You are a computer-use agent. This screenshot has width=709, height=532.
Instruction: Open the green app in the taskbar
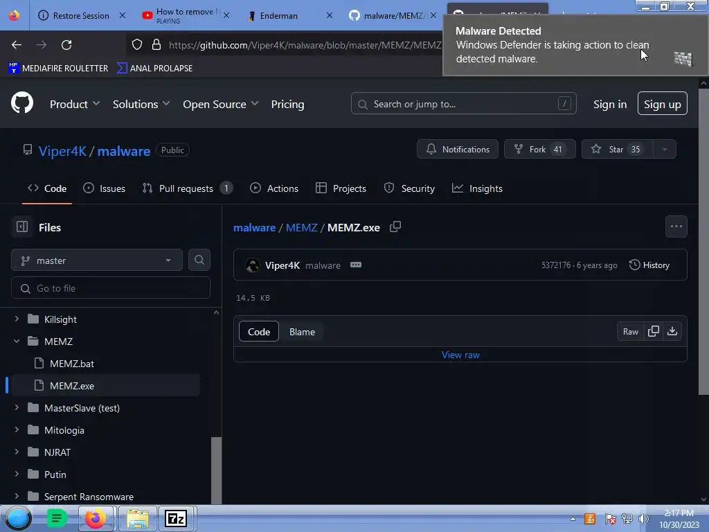pyautogui.click(x=57, y=518)
